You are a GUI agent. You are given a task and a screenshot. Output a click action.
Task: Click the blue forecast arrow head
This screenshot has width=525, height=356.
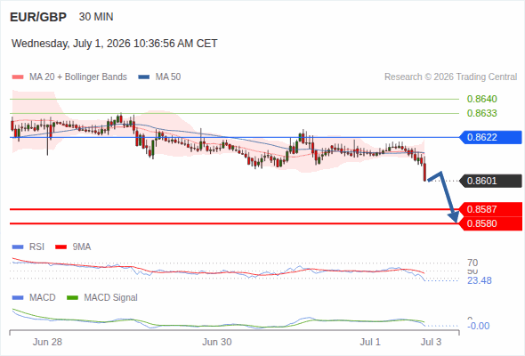(454, 217)
